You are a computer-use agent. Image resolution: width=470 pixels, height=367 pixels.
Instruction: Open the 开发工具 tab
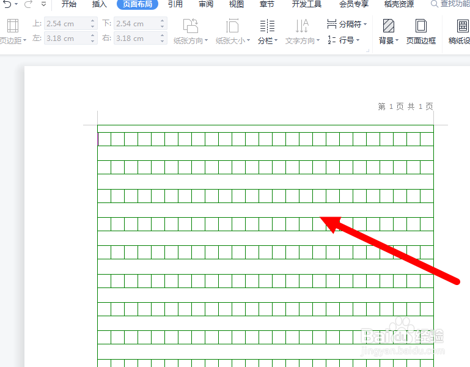(307, 4)
